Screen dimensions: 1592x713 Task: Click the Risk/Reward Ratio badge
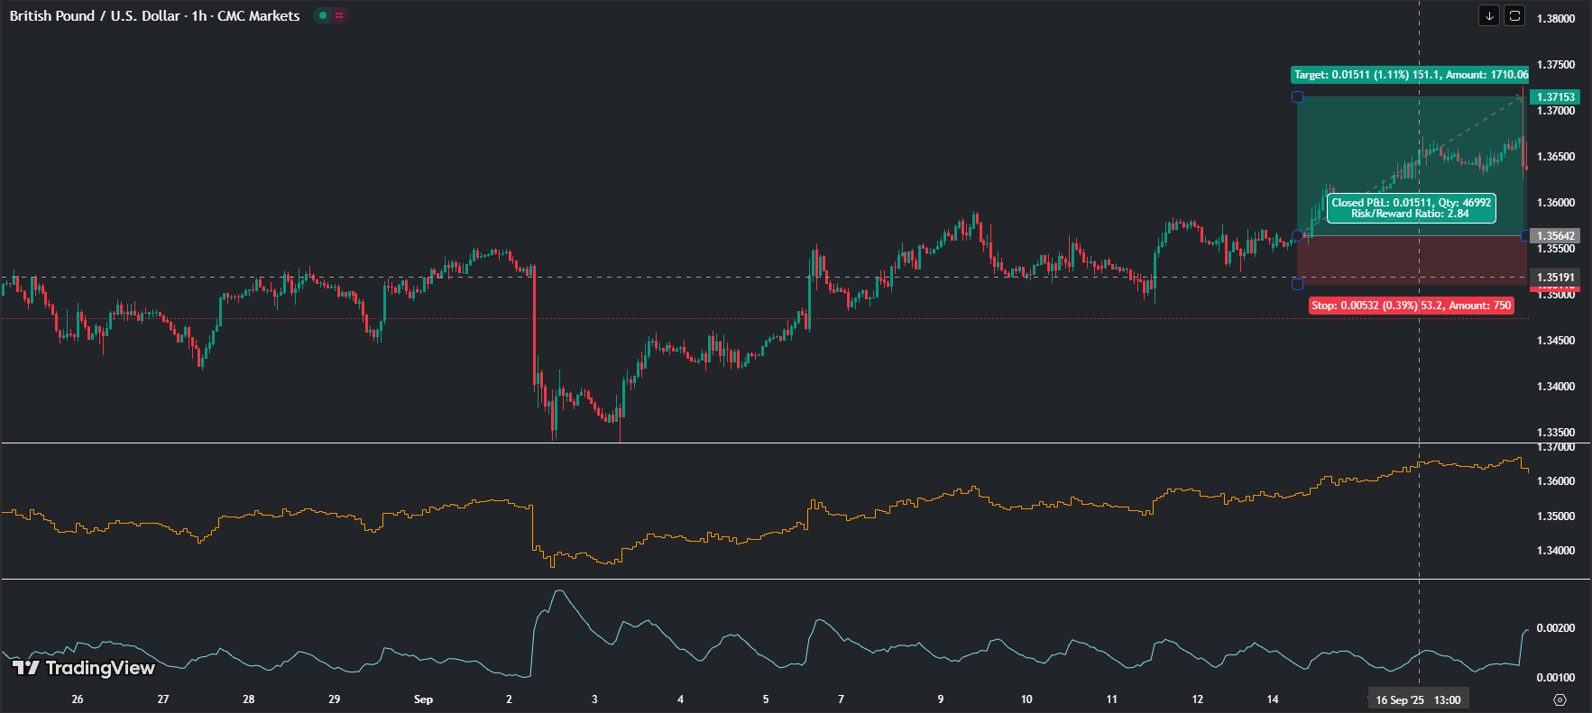click(x=1410, y=214)
